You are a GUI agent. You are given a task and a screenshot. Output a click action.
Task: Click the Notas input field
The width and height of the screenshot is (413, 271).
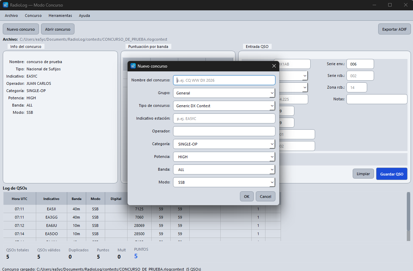pos(377,99)
